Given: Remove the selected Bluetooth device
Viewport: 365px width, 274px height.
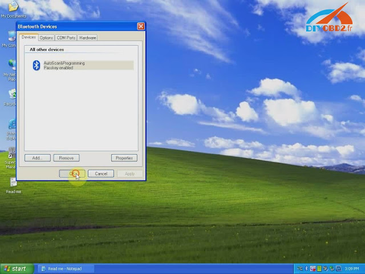Looking at the screenshot, I should tap(66, 158).
